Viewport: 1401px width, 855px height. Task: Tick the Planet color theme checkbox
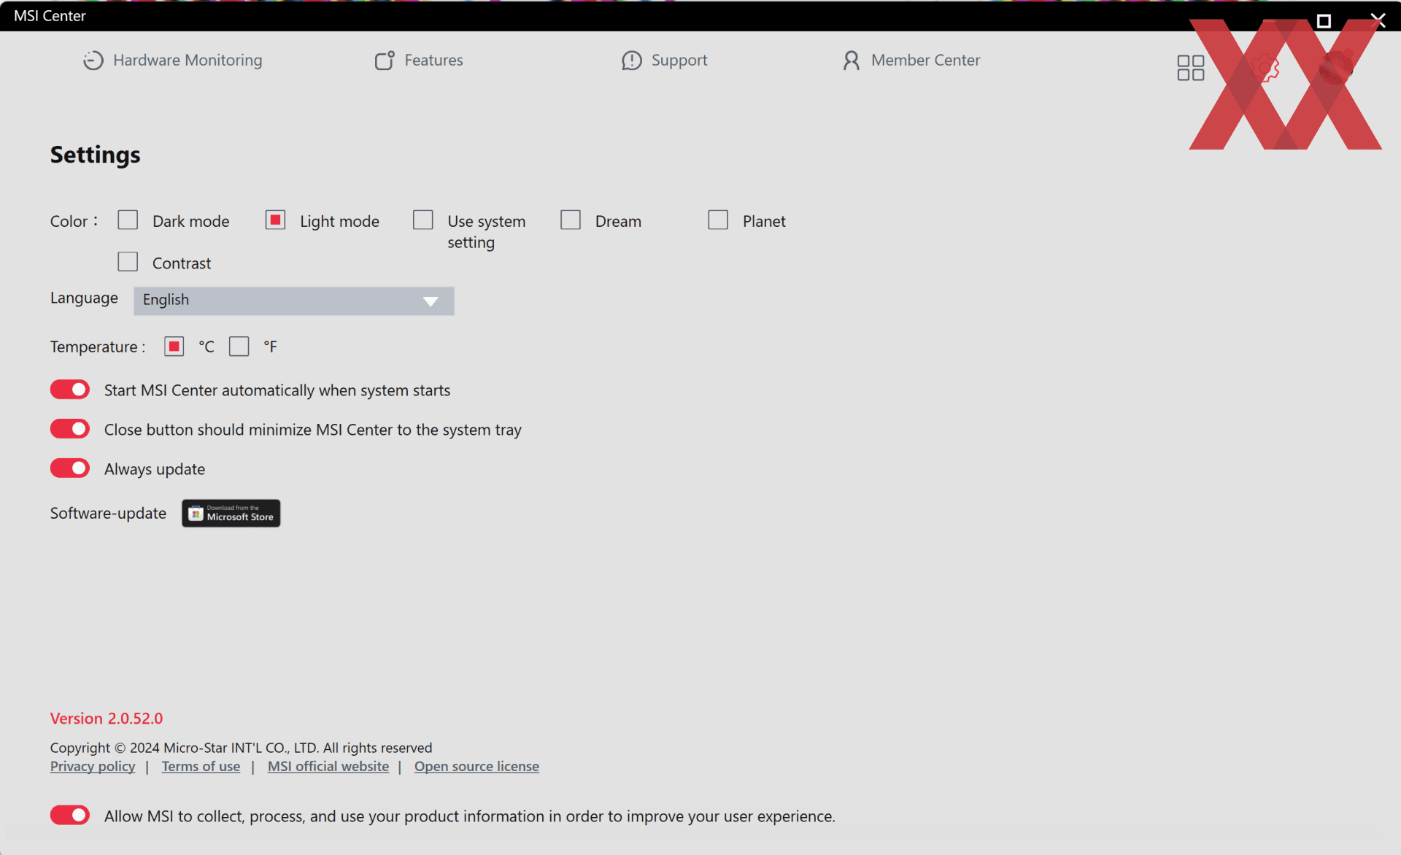pos(718,220)
